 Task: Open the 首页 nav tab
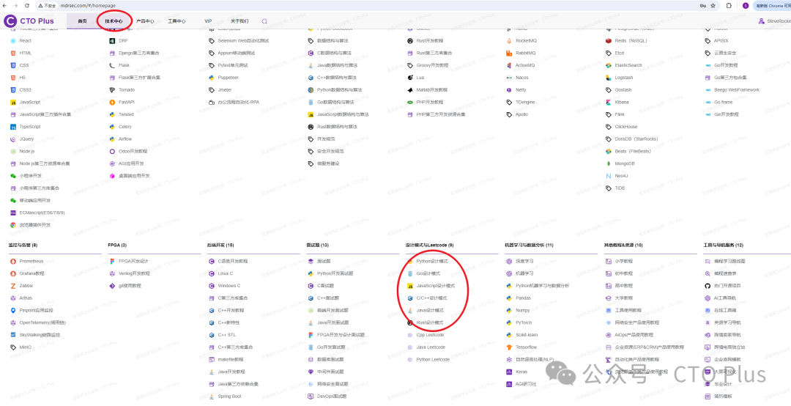[82, 21]
